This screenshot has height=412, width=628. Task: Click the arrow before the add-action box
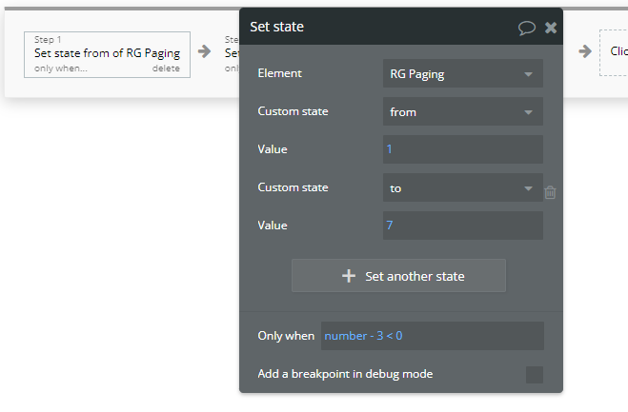click(x=585, y=51)
